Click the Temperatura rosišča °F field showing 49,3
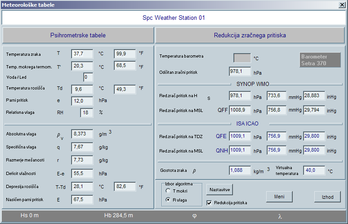This screenshot has width=348, height=224. (125, 89)
